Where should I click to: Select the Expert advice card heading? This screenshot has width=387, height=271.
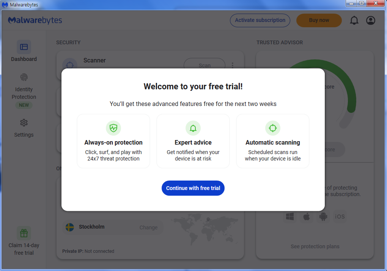(x=193, y=143)
